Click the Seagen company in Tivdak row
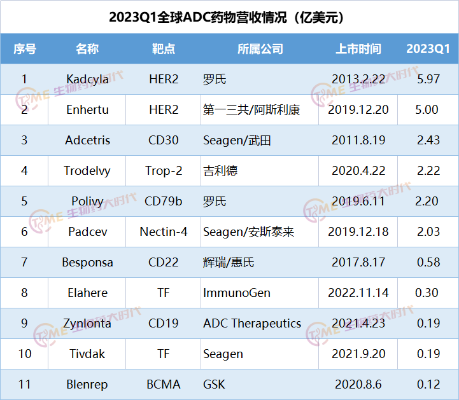Screen dimensions: 459x400 (x=223, y=354)
